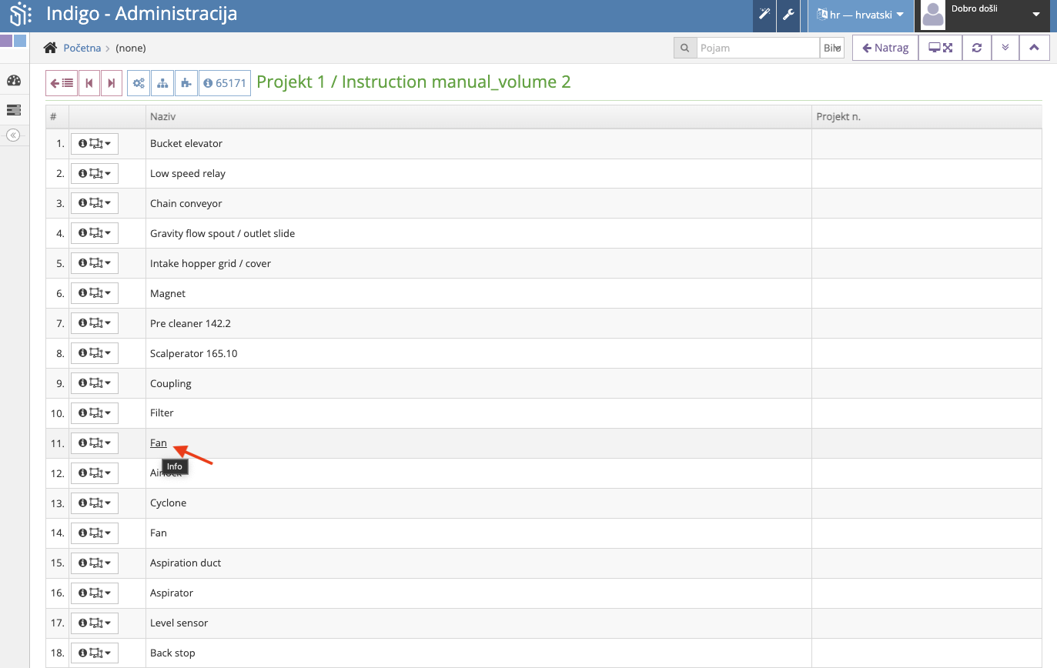Click the chevron up collapse button
This screenshot has width=1057, height=668.
[x=1034, y=48]
